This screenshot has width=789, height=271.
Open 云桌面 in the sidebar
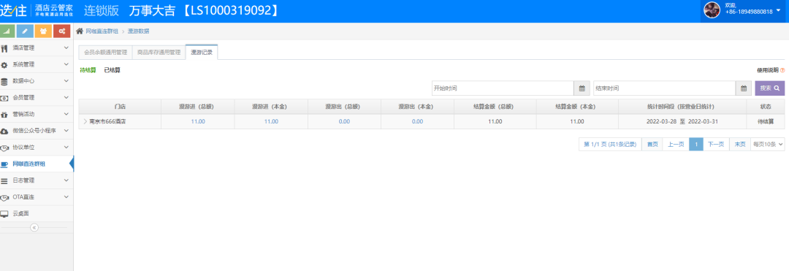point(37,214)
